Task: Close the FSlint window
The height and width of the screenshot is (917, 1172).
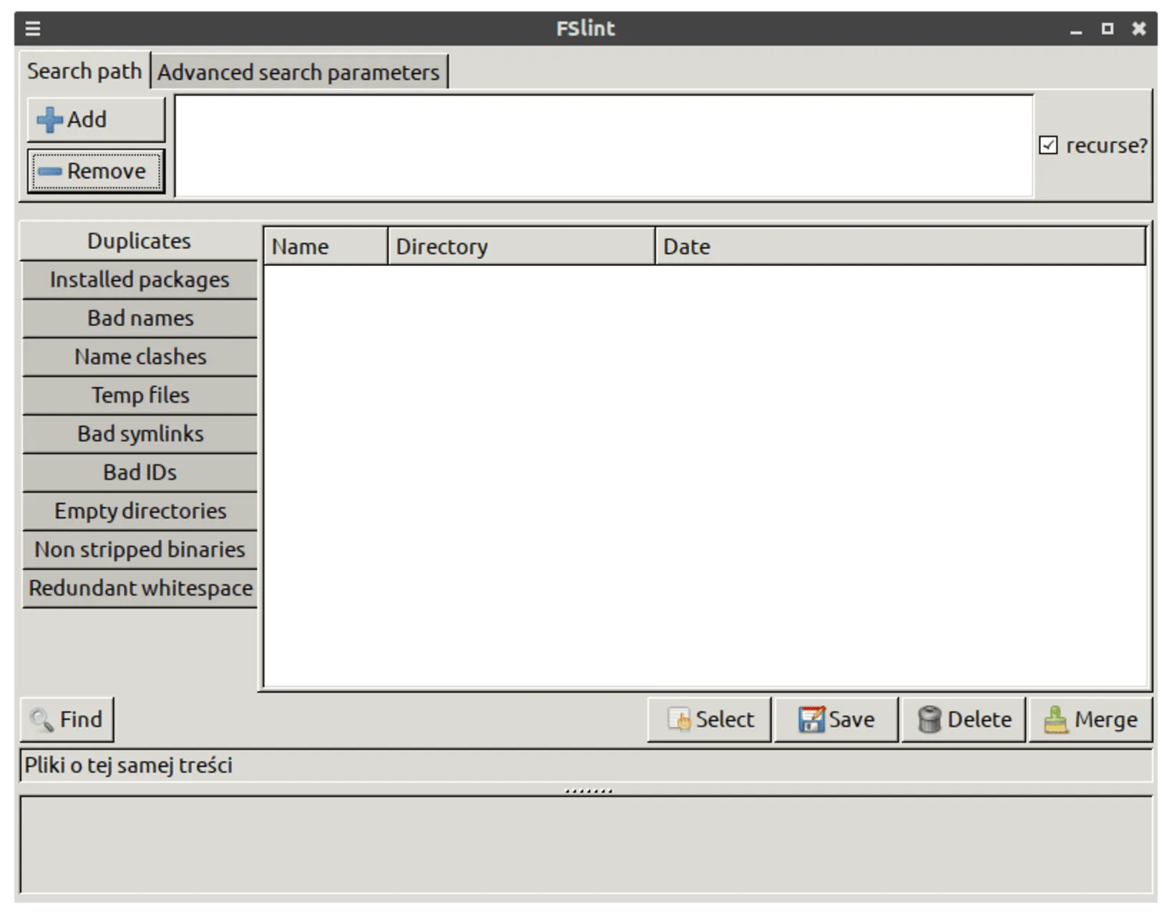Action: coord(1139,29)
